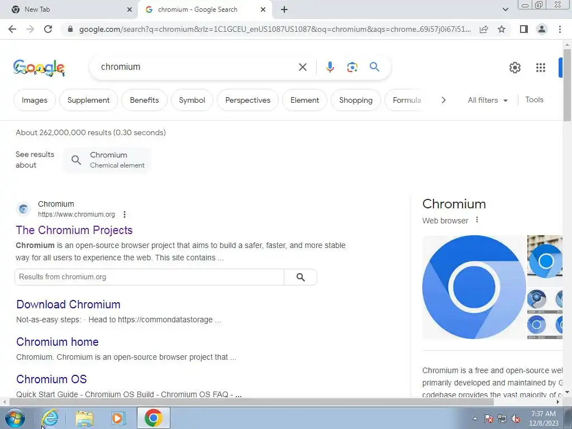Open options for the Chromium.org result
Screen dimensions: 572x429
click(x=125, y=214)
